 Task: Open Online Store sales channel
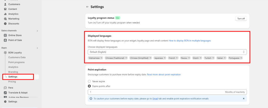point(15,35)
